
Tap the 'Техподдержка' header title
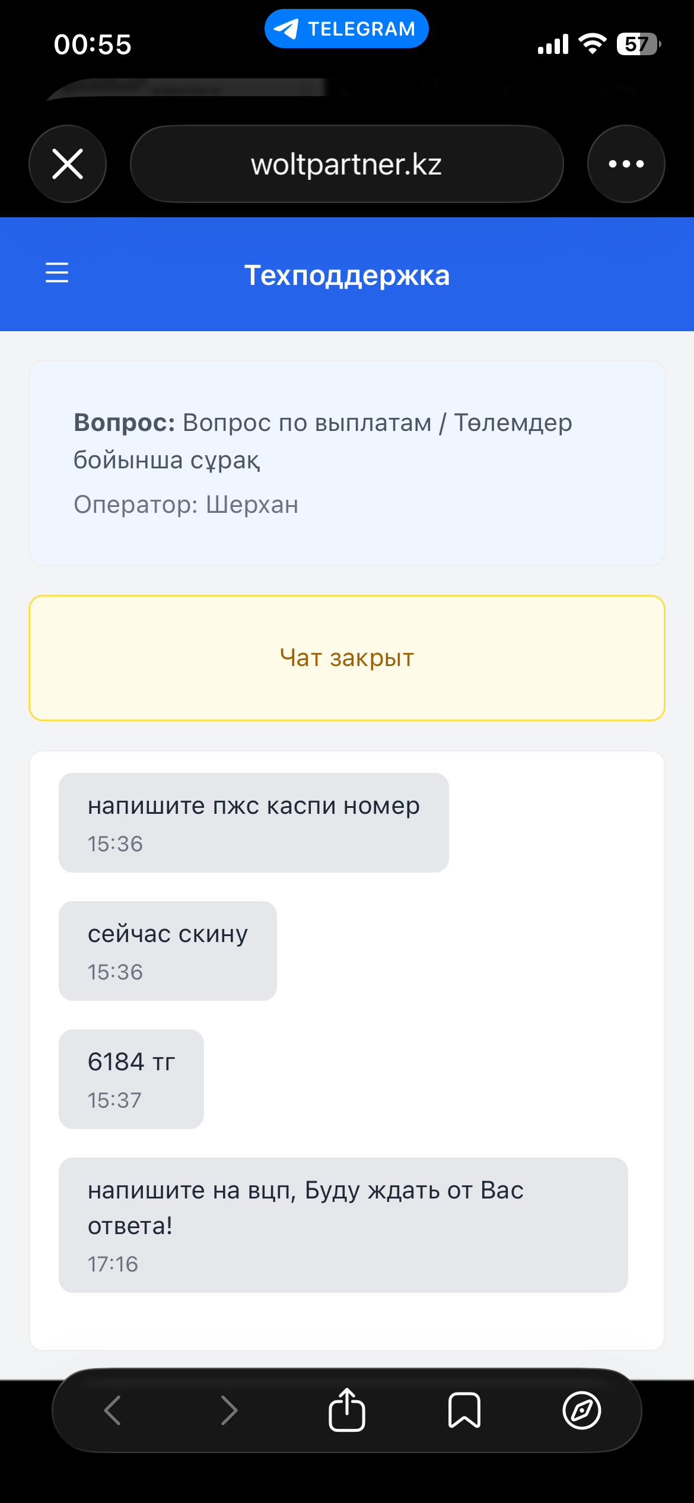[347, 275]
